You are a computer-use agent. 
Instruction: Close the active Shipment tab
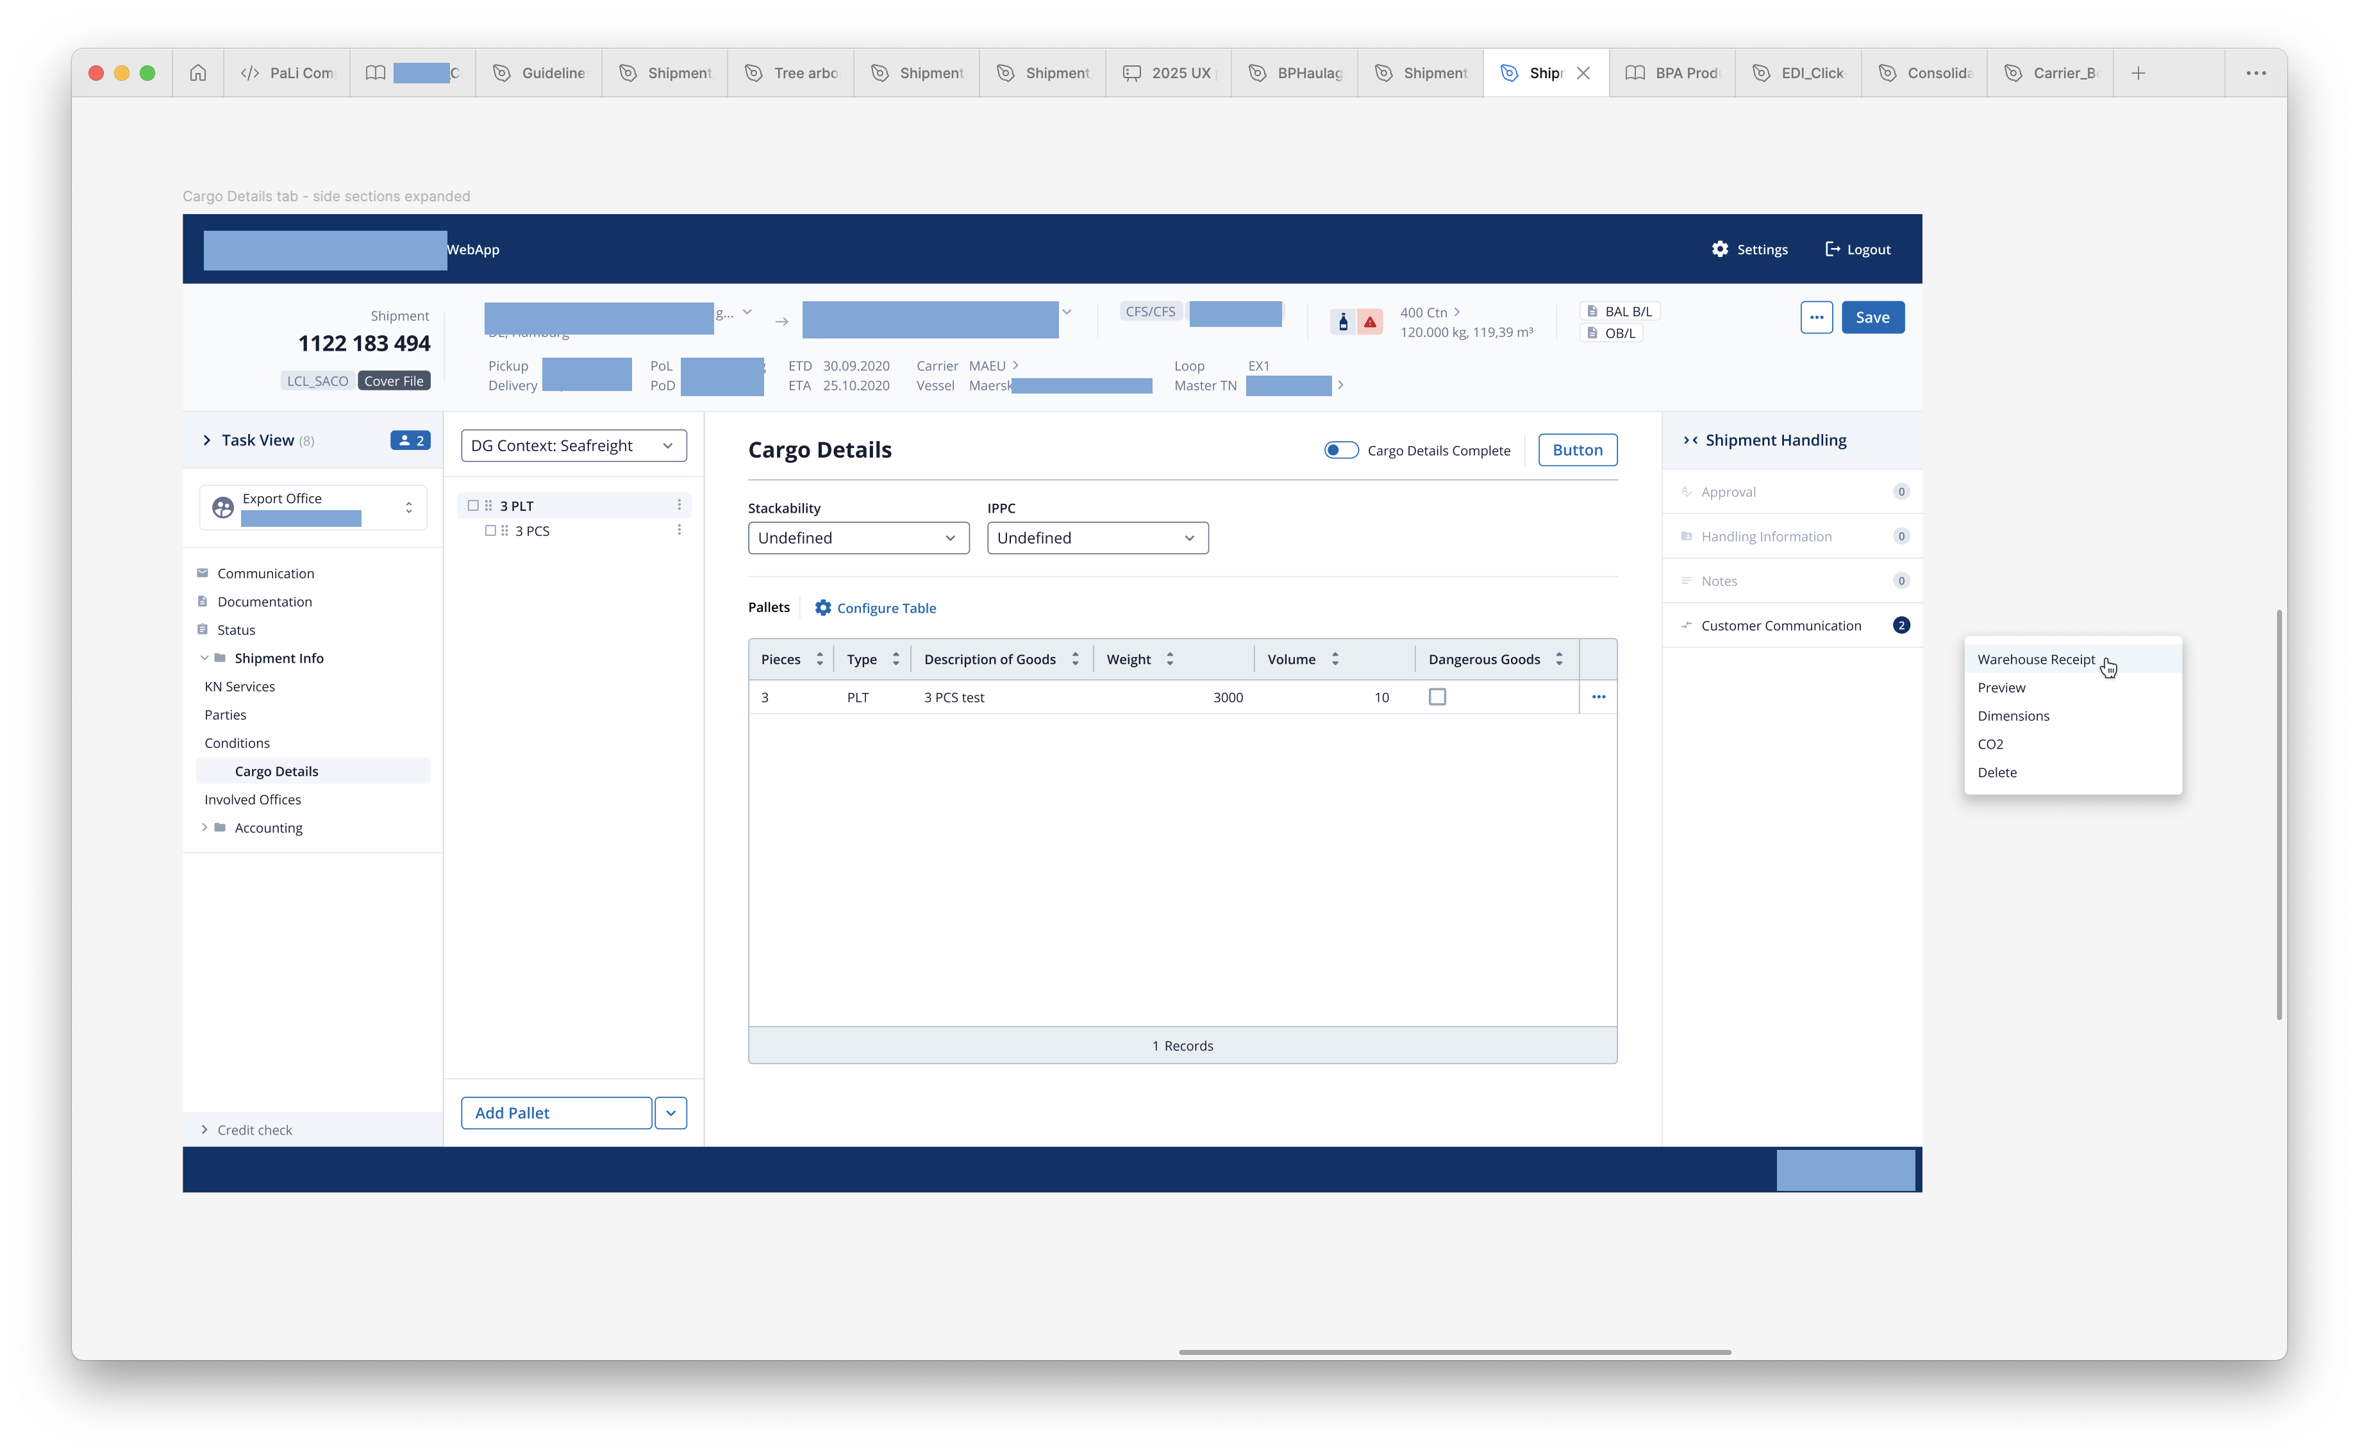tap(1582, 73)
